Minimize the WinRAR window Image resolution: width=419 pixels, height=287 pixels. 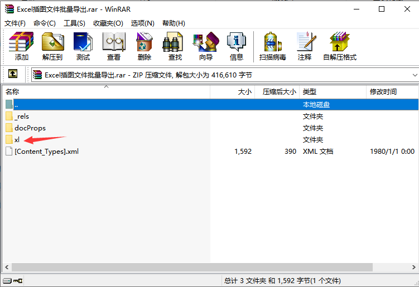coord(357,9)
